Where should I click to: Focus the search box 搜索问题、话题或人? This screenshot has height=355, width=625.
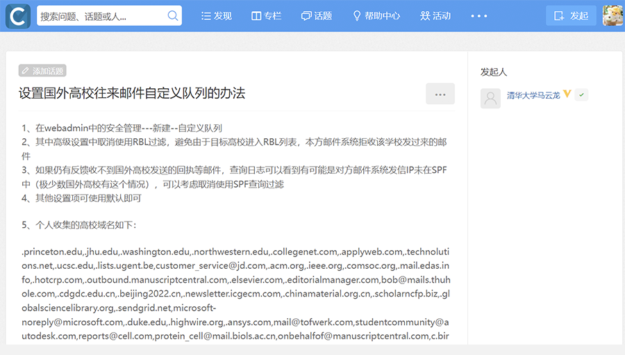pos(101,15)
